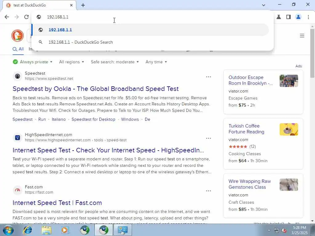This screenshot has height=236, width=315.
Task: Open Windows Explorer folder on taskbar
Action: (47, 230)
